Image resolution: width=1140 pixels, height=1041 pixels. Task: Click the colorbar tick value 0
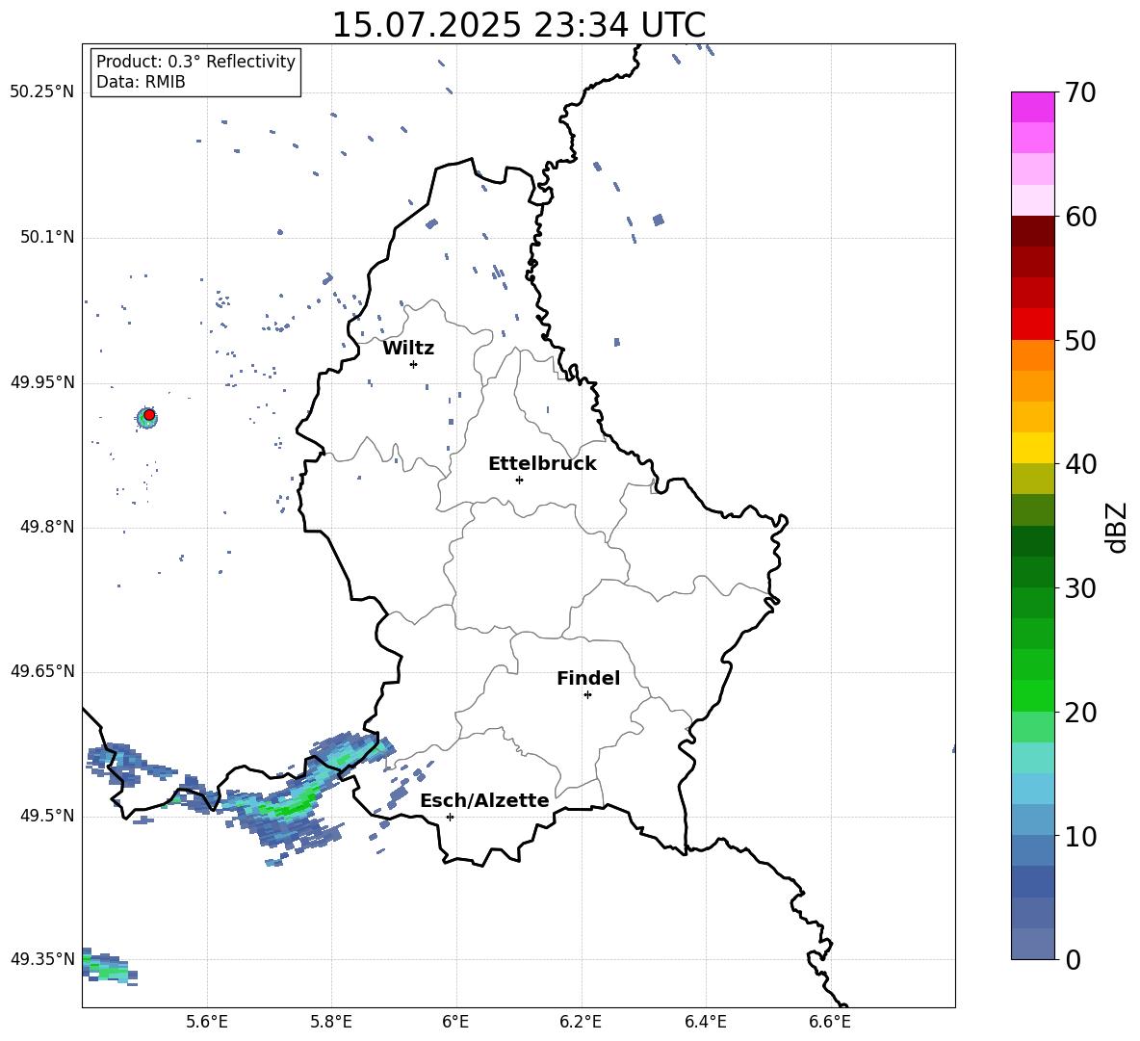pos(1073,959)
